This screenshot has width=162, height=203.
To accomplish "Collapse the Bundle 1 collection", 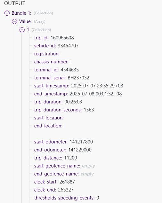I will coord(7,13).
